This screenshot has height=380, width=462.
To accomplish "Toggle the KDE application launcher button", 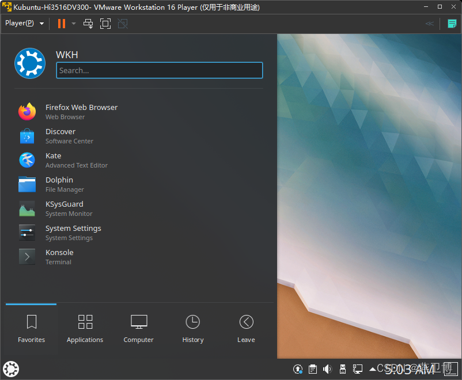I will pyautogui.click(x=11, y=368).
